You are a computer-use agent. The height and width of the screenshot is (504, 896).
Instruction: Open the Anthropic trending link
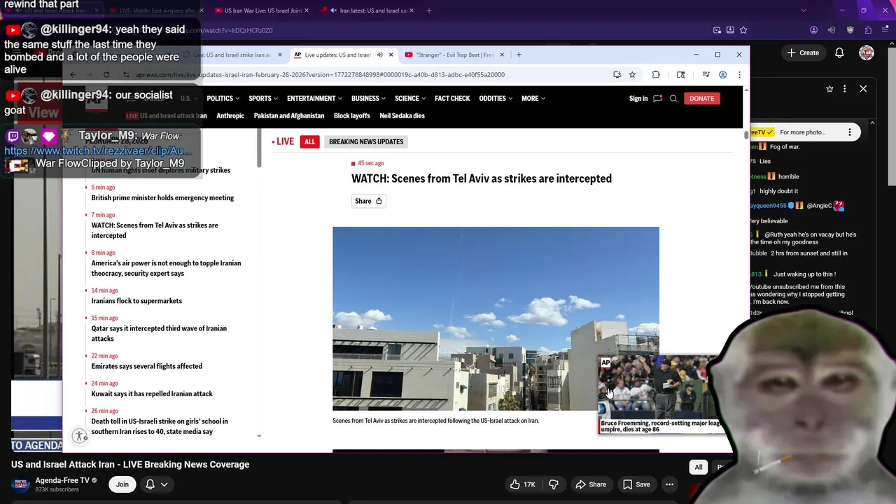(x=230, y=116)
